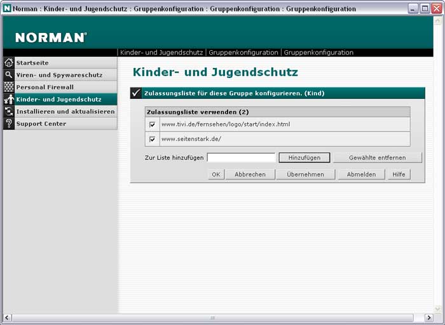Click the brick wall Personal Firewall icon
The height and width of the screenshot is (325, 445).
pos(9,87)
